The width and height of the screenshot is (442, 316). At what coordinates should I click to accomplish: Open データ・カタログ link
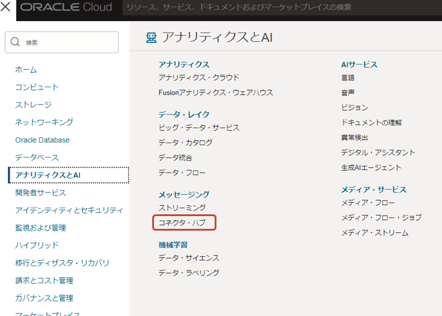tap(186, 142)
